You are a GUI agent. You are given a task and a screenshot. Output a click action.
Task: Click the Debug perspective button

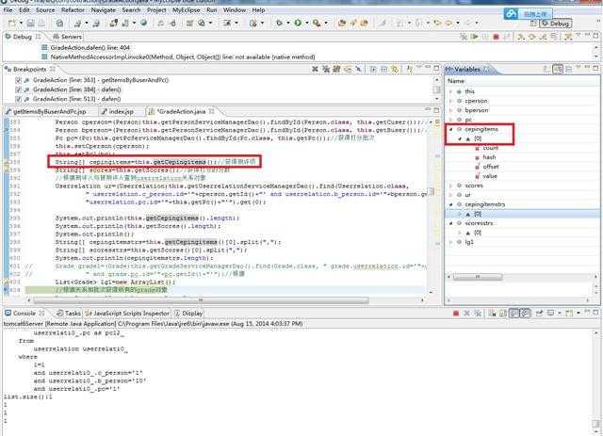(x=556, y=24)
